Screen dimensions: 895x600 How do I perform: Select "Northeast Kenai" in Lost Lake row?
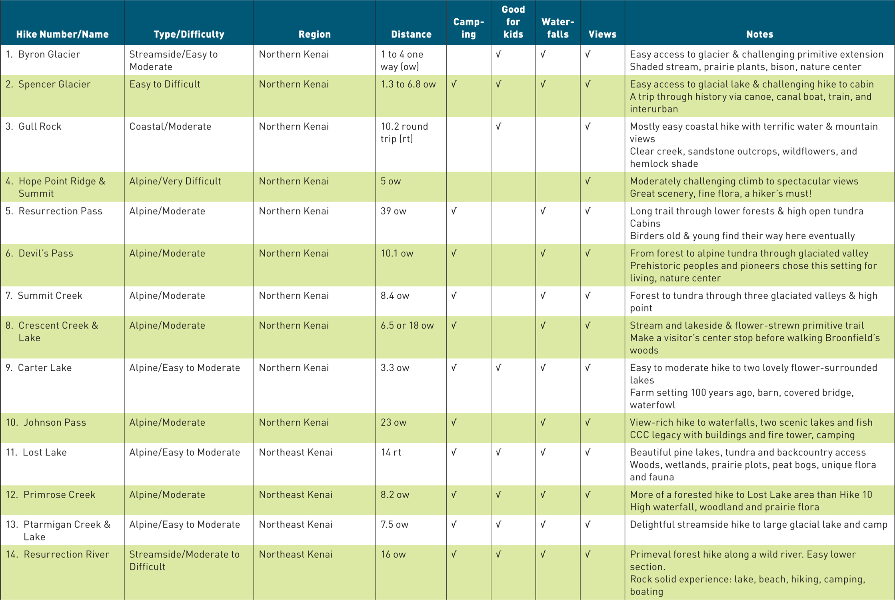296,452
